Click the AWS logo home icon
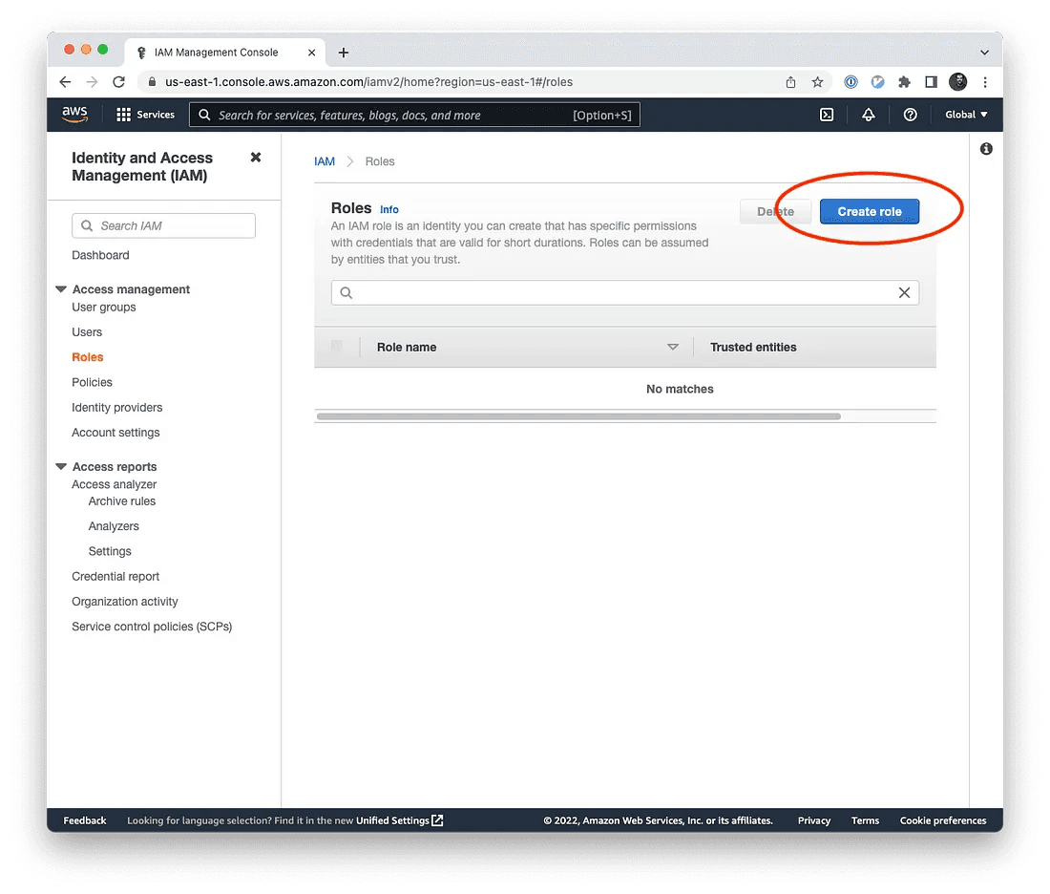 [74, 115]
